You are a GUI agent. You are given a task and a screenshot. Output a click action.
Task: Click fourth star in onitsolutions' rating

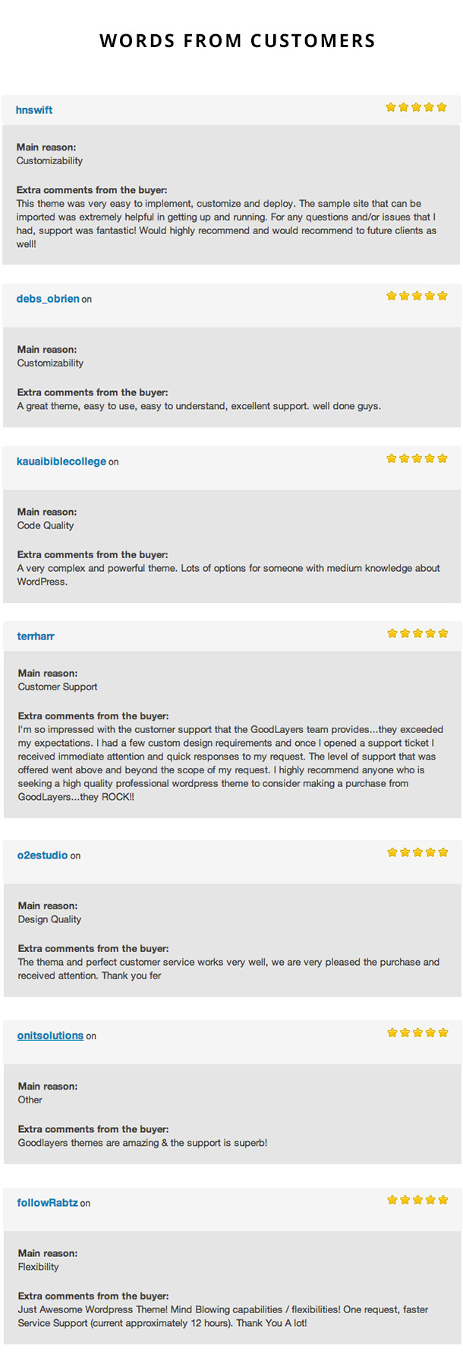point(430,1033)
